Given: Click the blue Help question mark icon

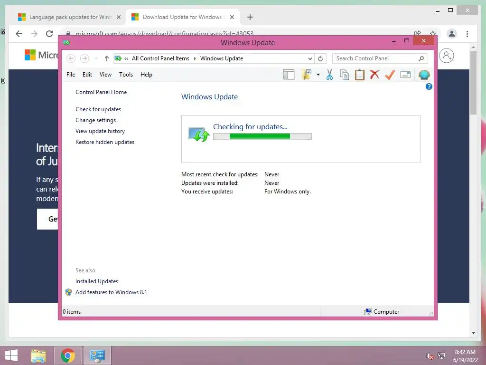Looking at the screenshot, I should point(429,86).
